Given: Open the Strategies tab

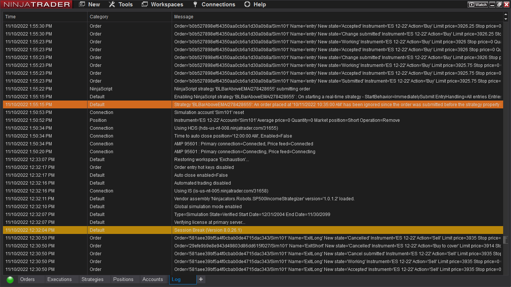Looking at the screenshot, I should pos(92,279).
